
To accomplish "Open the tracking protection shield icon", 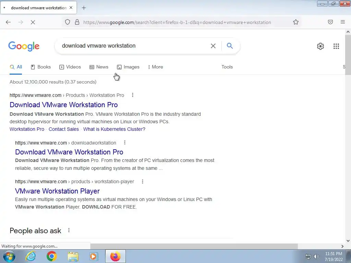I will click(x=68, y=22).
